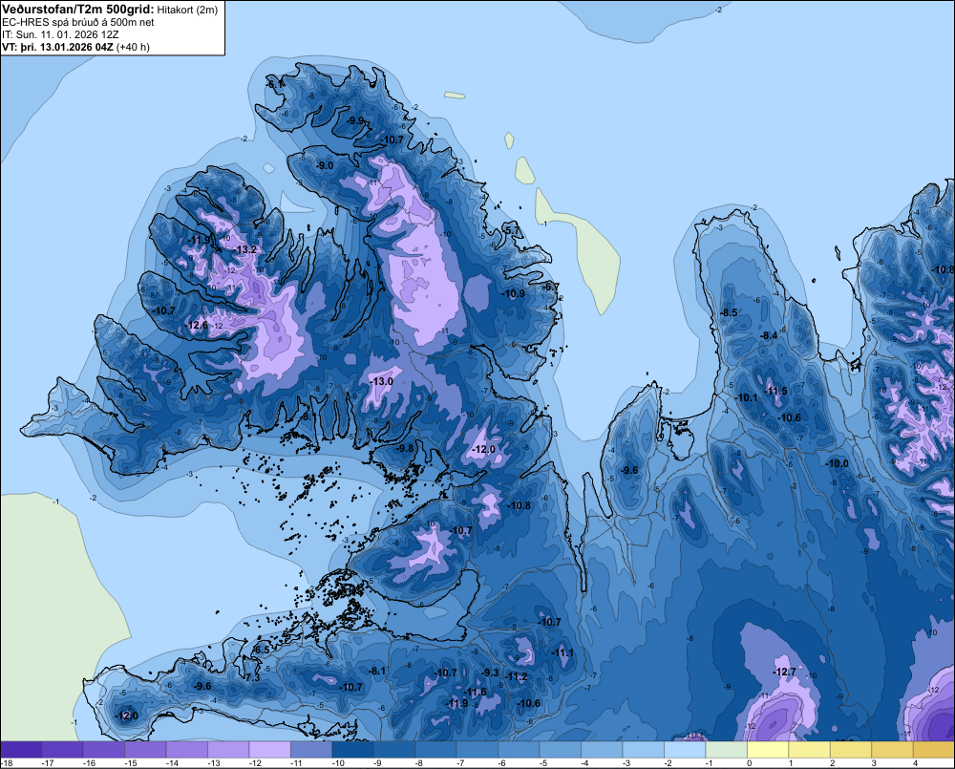Select the '-10.1' temperature value
The image size is (955, 769).
point(746,398)
